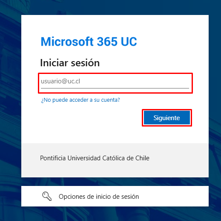Click the underline beneath the email placeholder
The height and width of the screenshot is (221, 221).
[115, 88]
